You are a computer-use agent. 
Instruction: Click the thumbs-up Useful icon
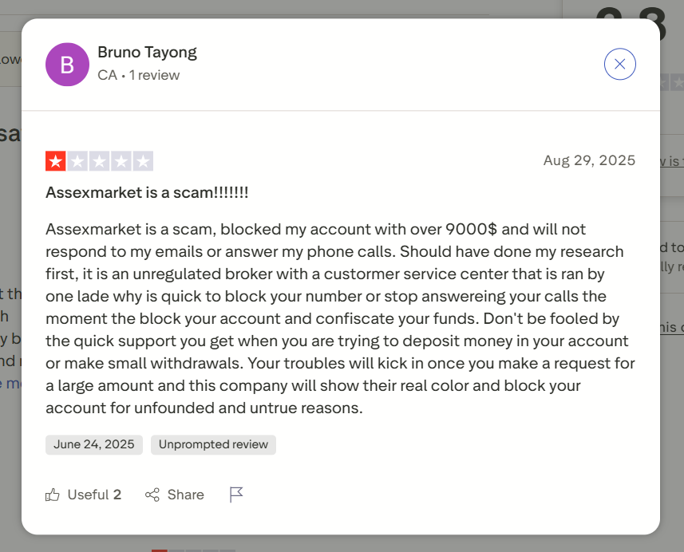pos(53,495)
